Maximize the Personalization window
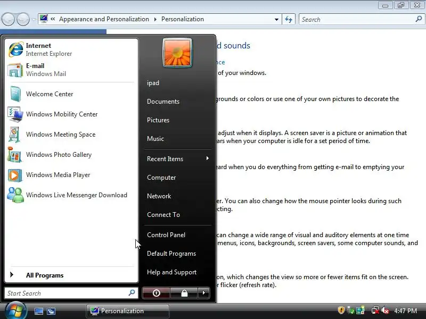 pos(402,5)
